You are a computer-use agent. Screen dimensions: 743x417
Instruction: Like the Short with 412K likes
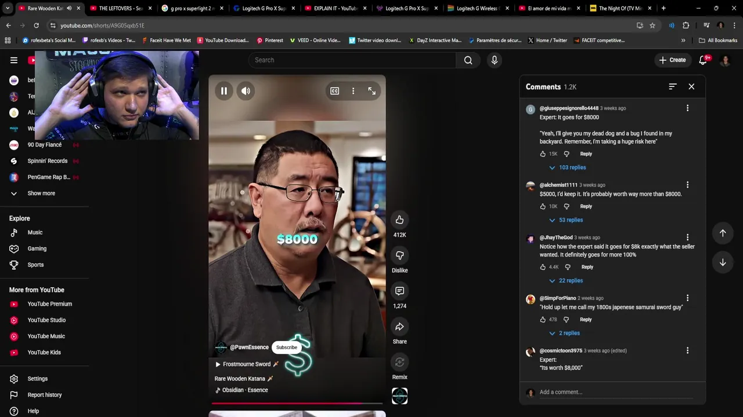click(x=399, y=220)
